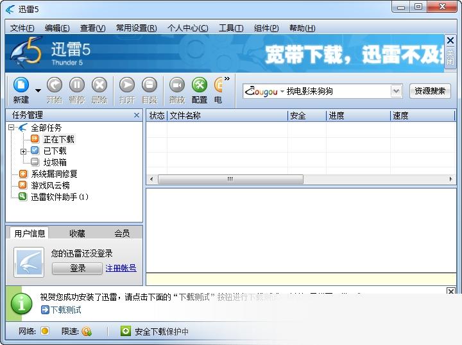Click the 垃圾箱 trash icon
462x345 pixels.
[x=35, y=162]
